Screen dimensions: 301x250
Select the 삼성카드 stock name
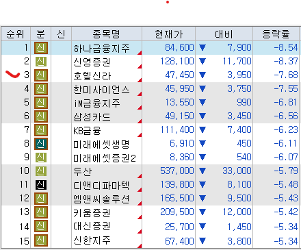click(x=92, y=117)
